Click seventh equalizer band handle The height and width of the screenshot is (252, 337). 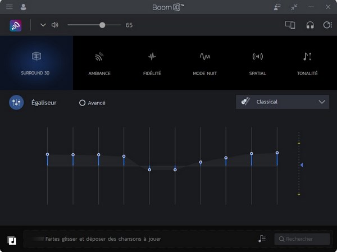[x=201, y=162]
